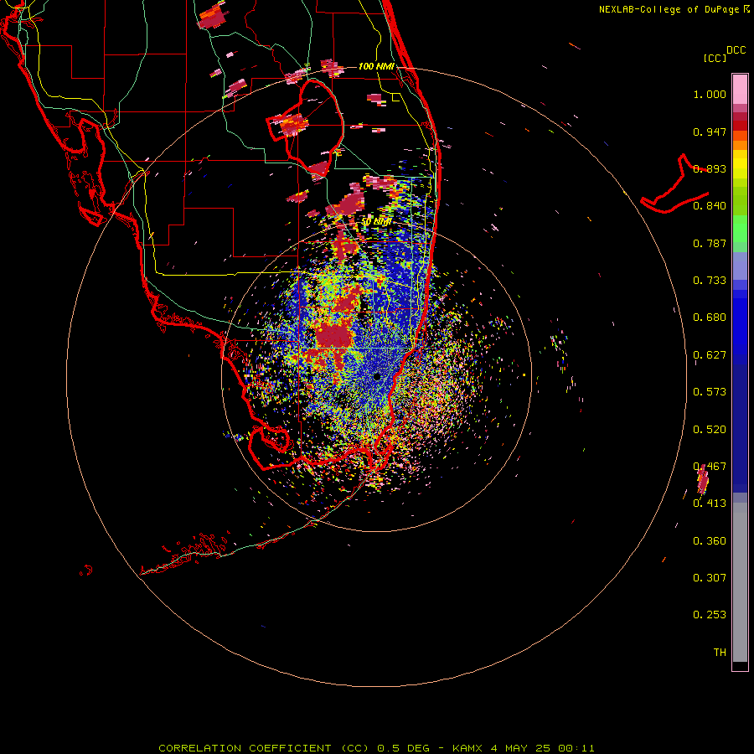The width and height of the screenshot is (754, 754).
Task: Select the 0.520 scale value
Action: point(710,430)
